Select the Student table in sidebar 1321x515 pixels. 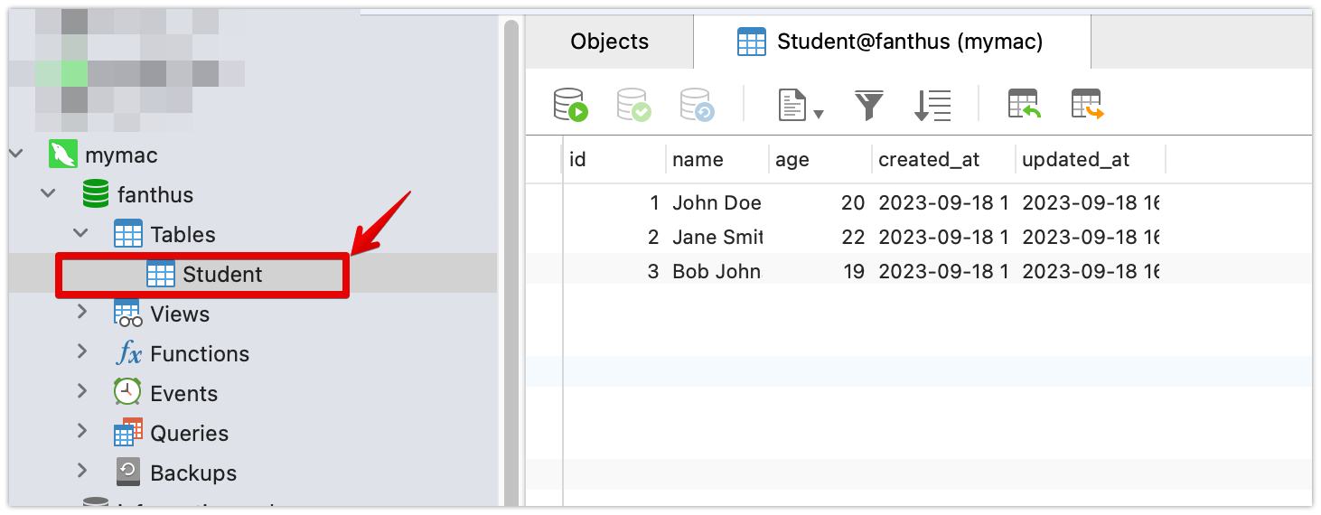coord(221,275)
